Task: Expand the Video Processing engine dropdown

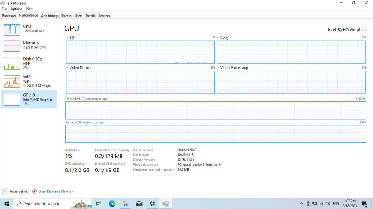Action: [218, 68]
